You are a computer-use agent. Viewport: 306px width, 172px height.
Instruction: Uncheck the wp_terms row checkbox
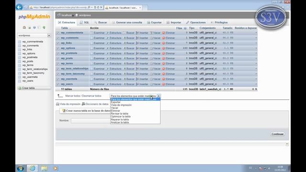58,64
